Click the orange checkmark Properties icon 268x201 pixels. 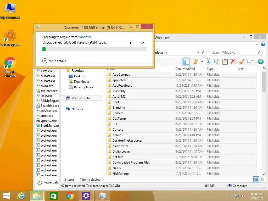242,62
